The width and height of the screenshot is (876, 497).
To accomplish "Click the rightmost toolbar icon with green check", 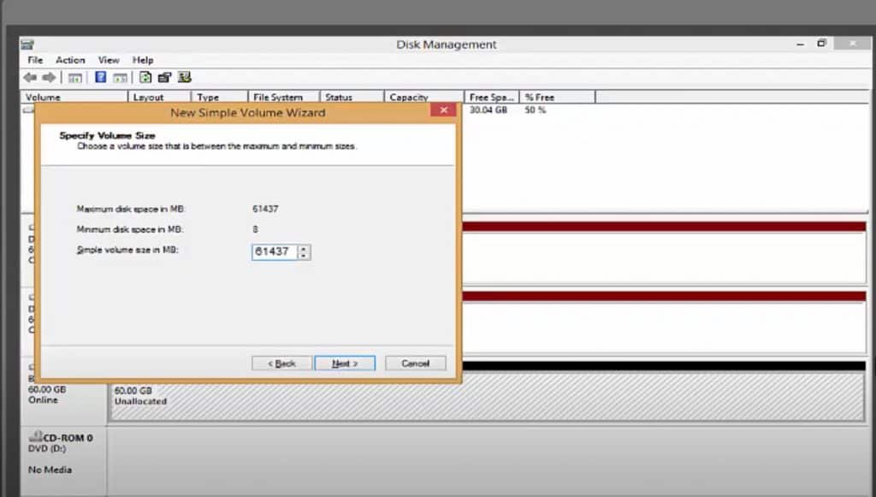I will click(x=185, y=78).
